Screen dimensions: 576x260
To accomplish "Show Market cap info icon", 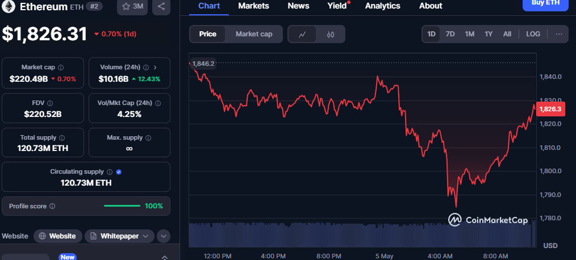I will click(61, 68).
